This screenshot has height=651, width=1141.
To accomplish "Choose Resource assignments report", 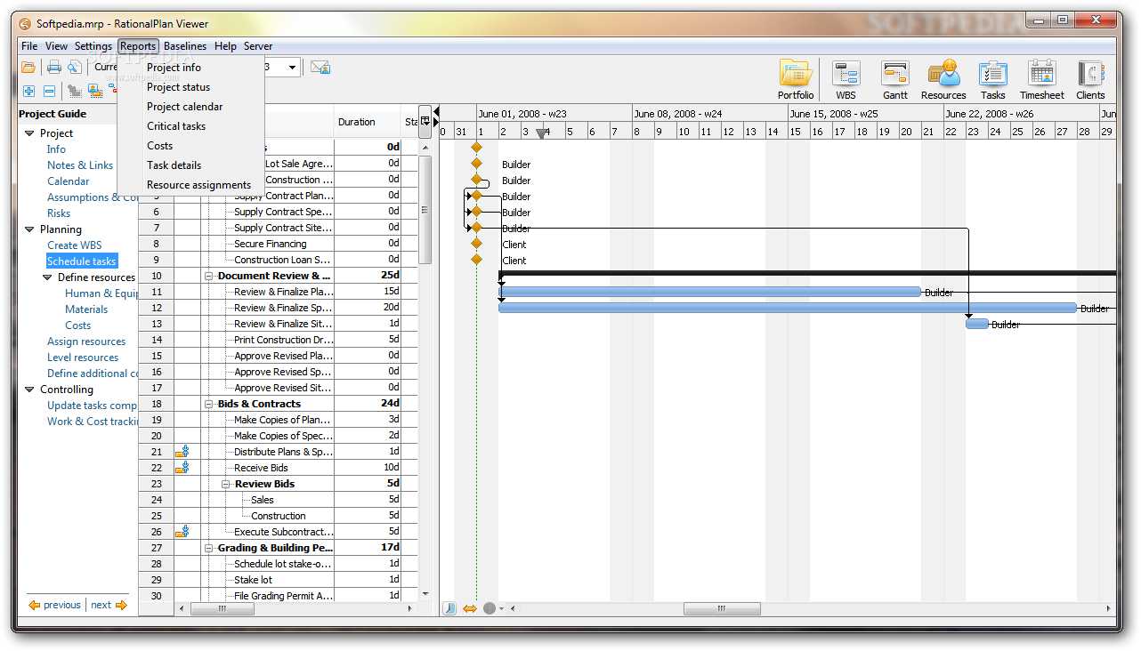I will (x=190, y=185).
